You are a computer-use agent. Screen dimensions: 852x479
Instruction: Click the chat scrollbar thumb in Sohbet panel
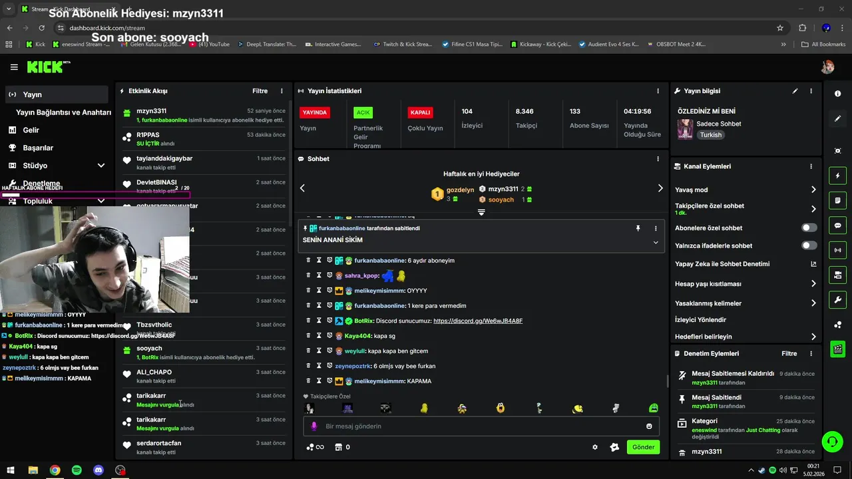[667, 381]
